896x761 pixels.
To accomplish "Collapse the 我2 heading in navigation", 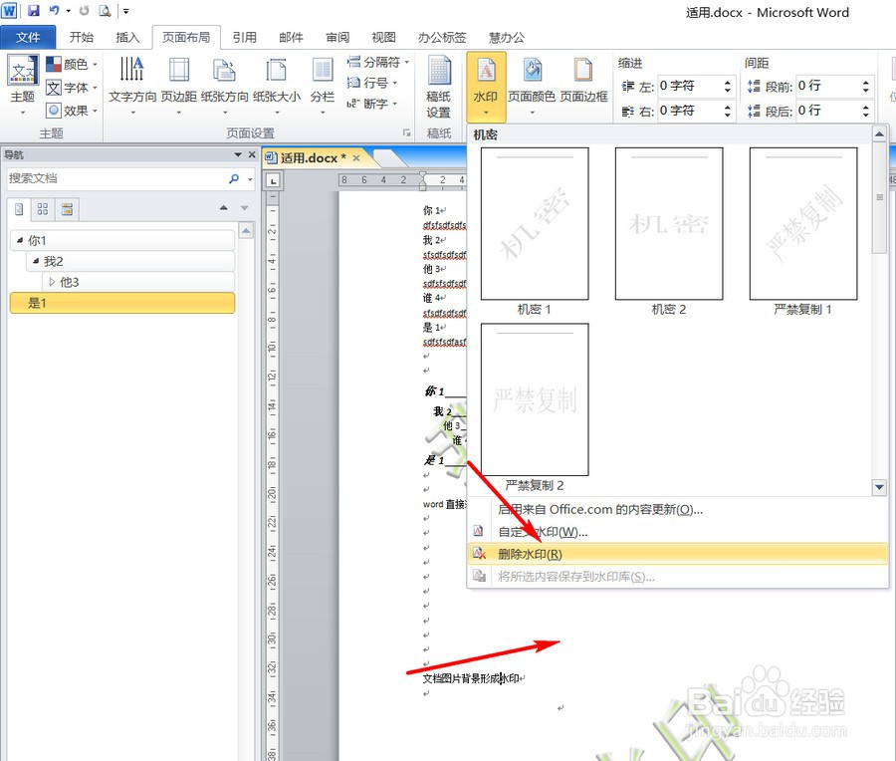I will click(x=36, y=261).
